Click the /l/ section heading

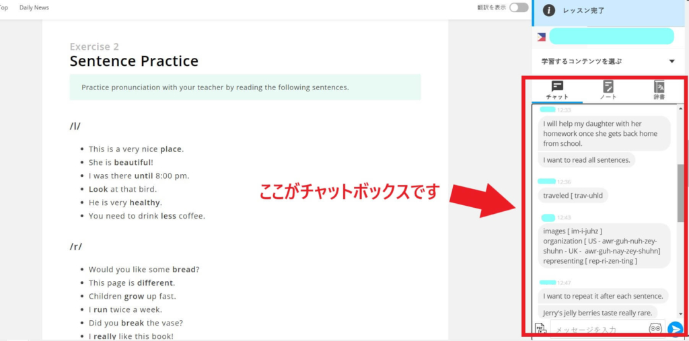(x=75, y=126)
